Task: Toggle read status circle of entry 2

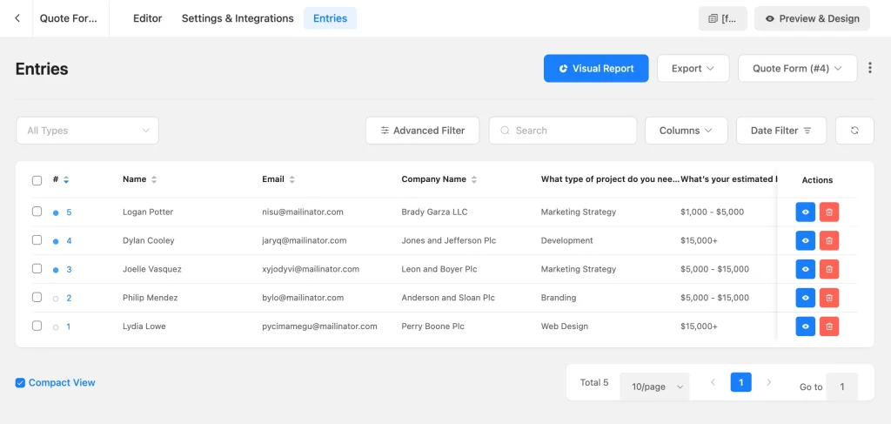Action: click(x=56, y=299)
